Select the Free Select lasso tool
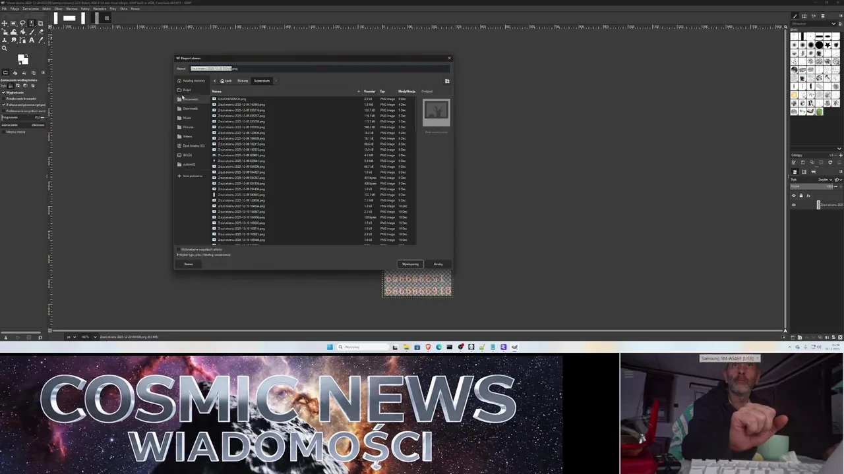 point(22,23)
